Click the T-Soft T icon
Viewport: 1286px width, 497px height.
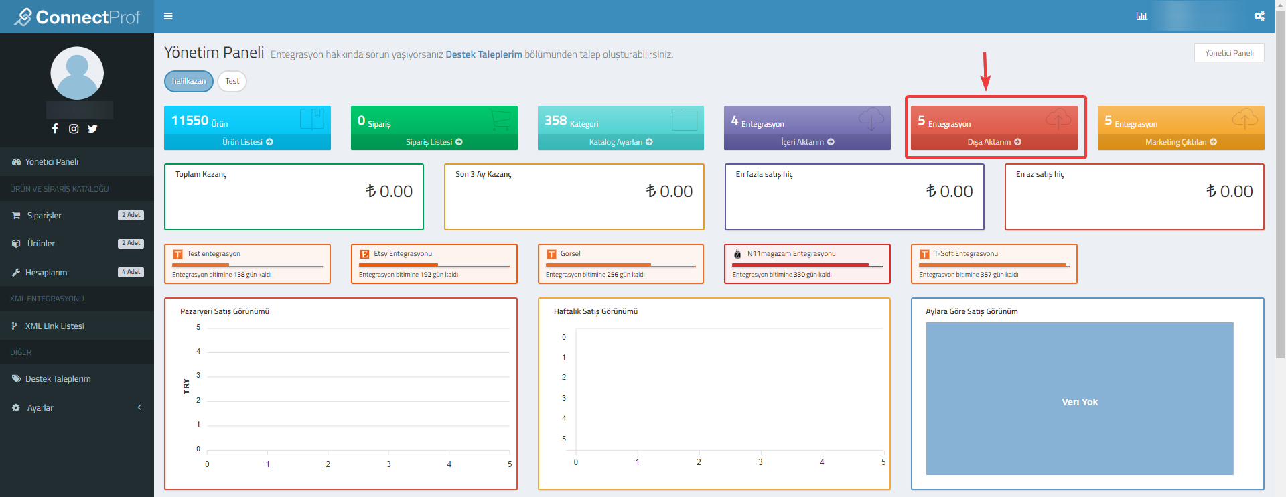point(924,254)
